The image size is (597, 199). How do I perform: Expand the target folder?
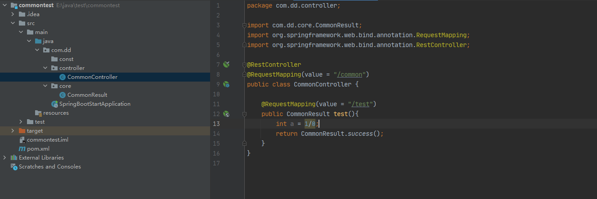(x=13, y=131)
